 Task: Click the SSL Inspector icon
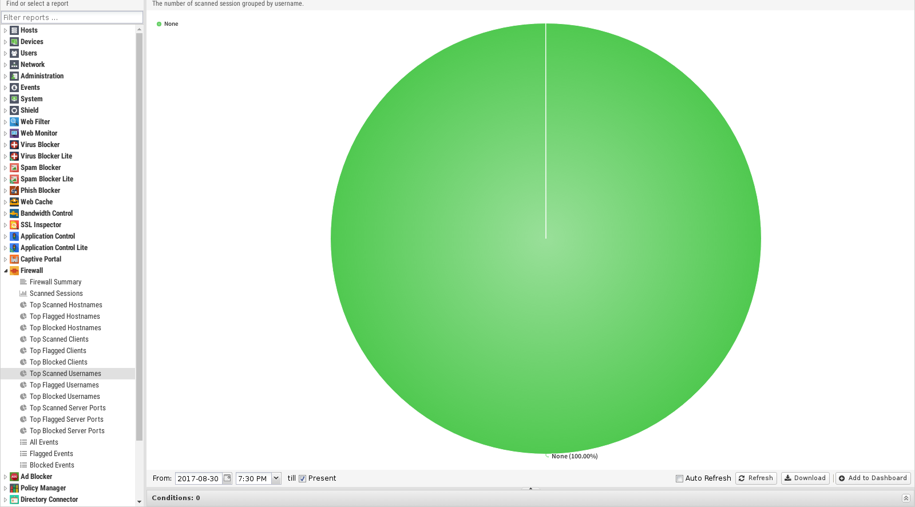click(14, 225)
